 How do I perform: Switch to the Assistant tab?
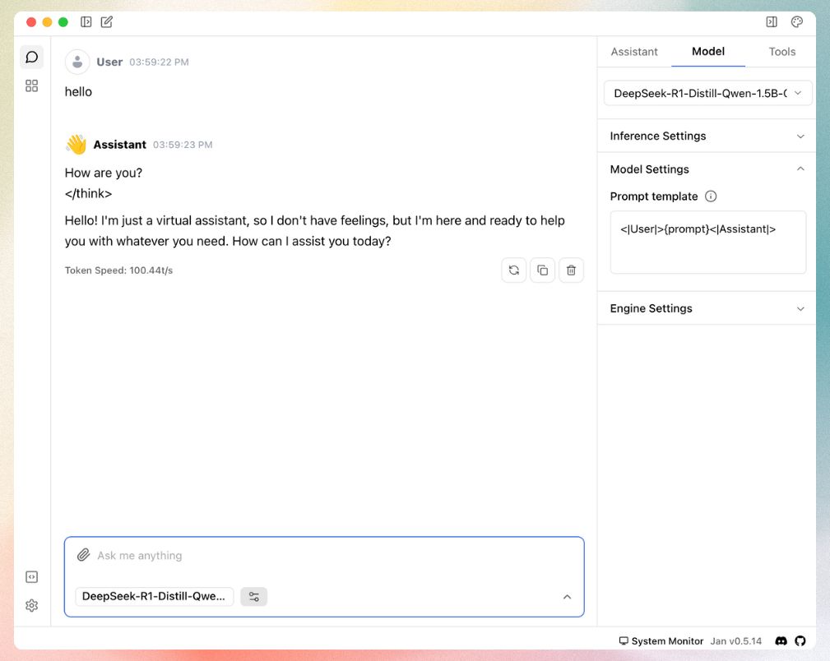coord(633,51)
